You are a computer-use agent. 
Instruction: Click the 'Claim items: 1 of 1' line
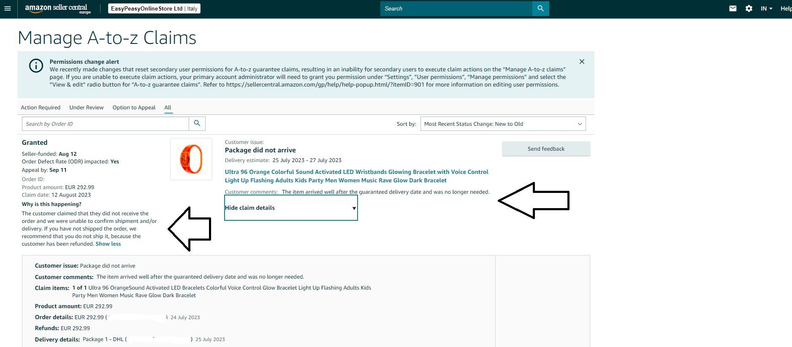(203, 292)
